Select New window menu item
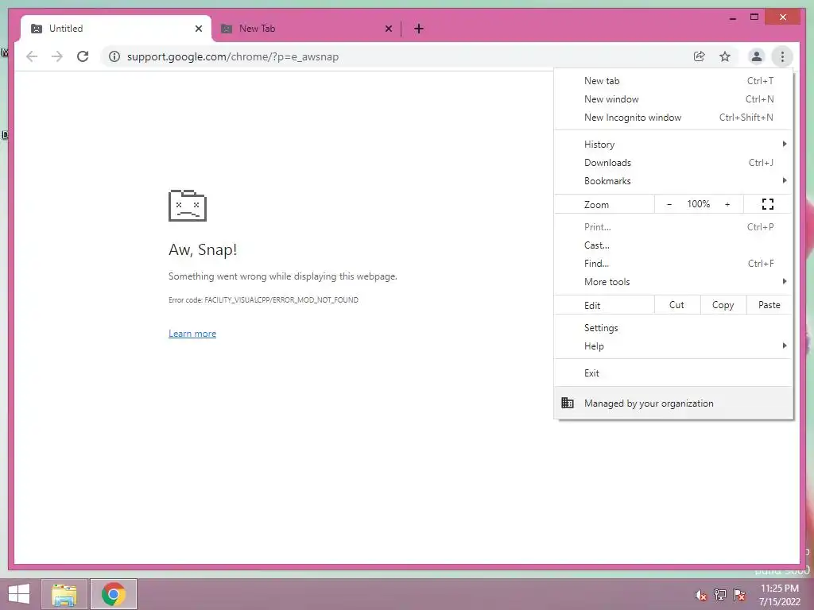The image size is (814, 610). (x=673, y=99)
